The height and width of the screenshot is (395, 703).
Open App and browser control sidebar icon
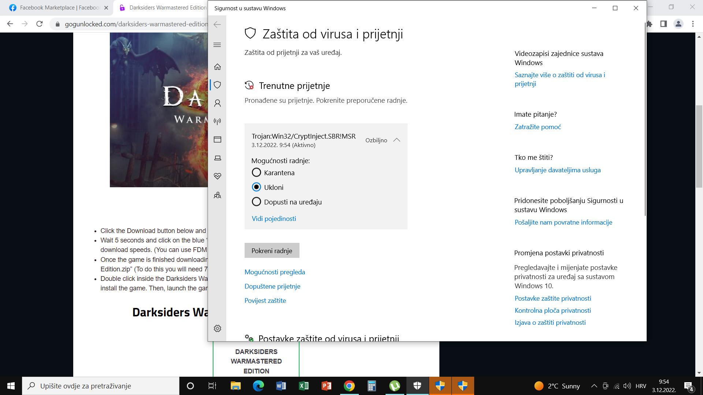(217, 140)
